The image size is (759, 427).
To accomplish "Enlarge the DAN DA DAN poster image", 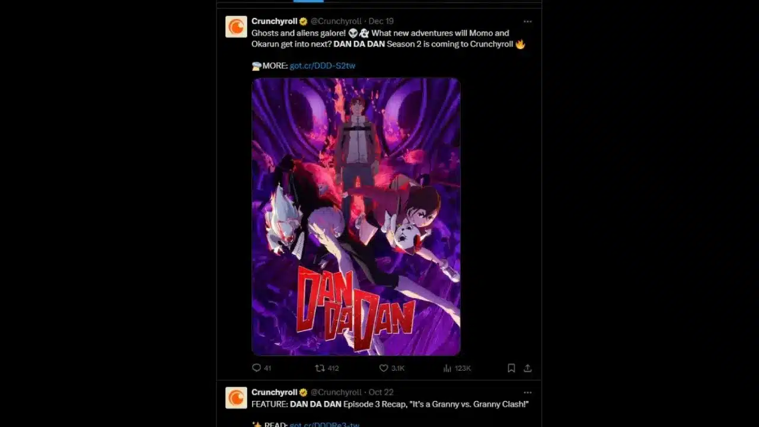I will point(356,216).
